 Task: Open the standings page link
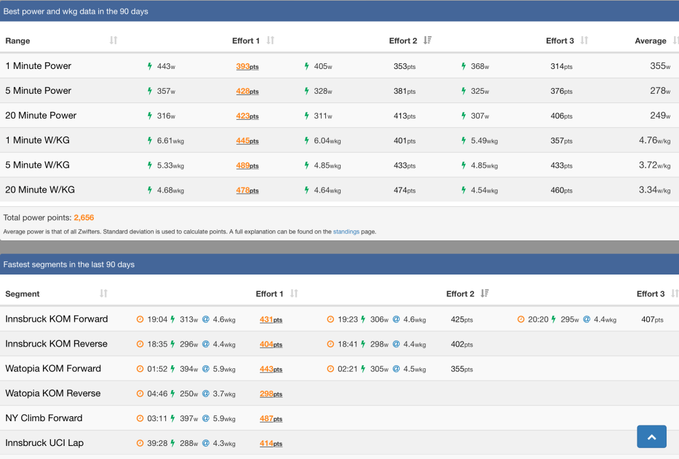pyautogui.click(x=346, y=232)
